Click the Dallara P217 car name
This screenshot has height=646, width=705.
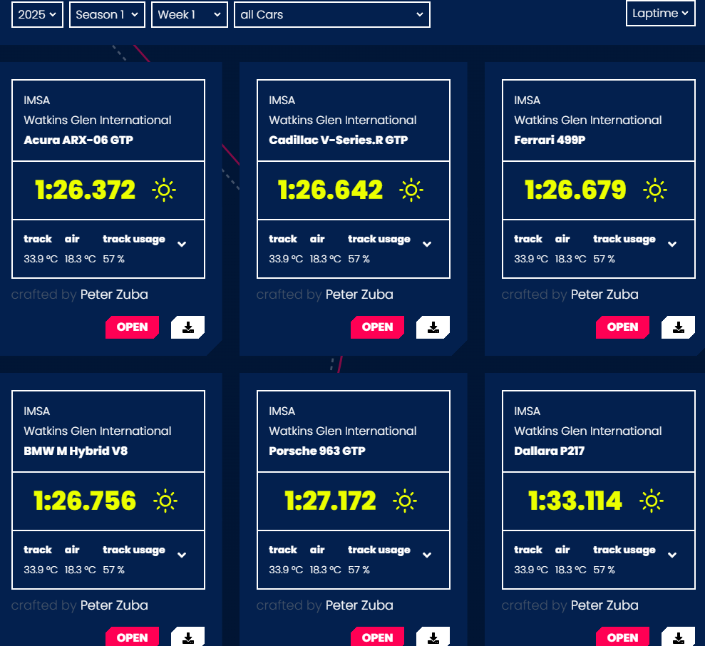[550, 451]
